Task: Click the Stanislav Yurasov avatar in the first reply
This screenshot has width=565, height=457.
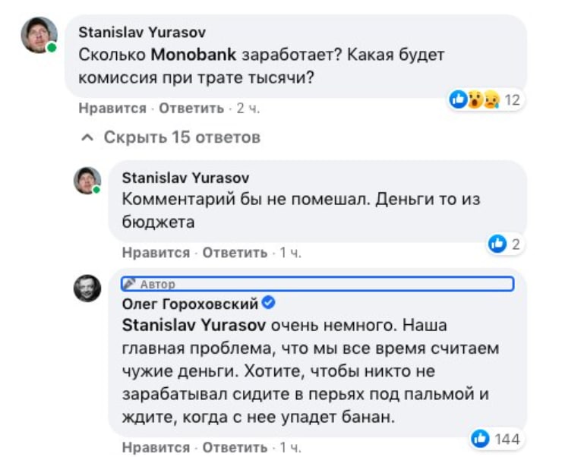Action: pos(87,180)
